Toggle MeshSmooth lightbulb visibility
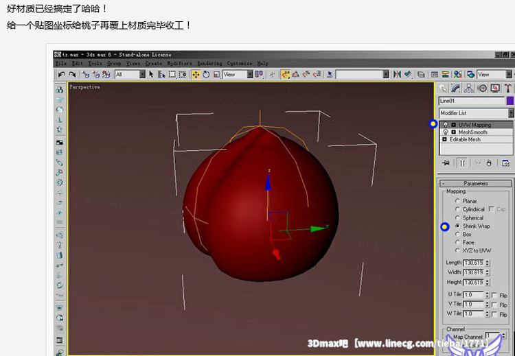 click(446, 132)
